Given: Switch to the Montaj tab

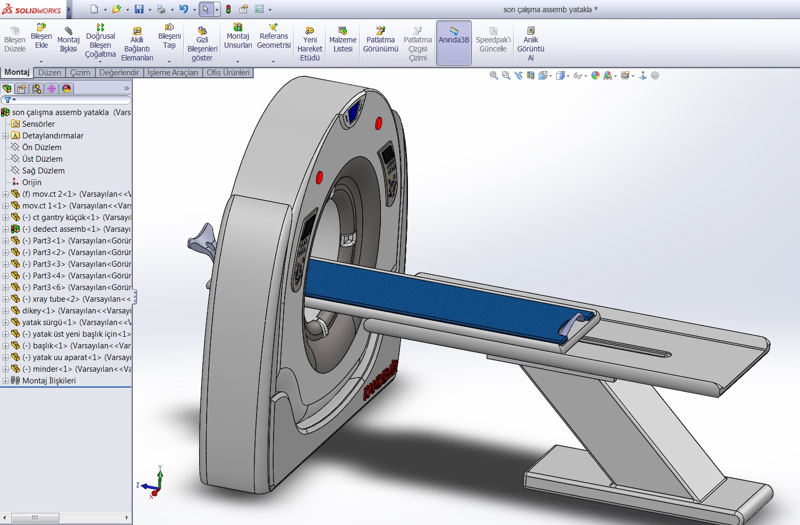Looking at the screenshot, I should pos(17,72).
